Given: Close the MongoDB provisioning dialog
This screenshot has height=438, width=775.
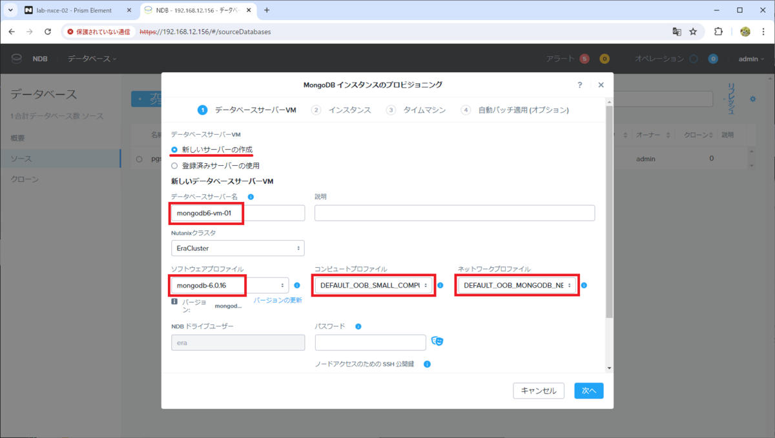Looking at the screenshot, I should 601,85.
